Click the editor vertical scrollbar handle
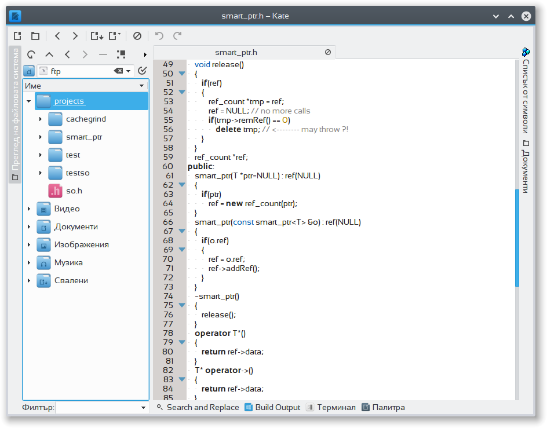Image resolution: width=547 pixels, height=428 pixels. click(517, 237)
